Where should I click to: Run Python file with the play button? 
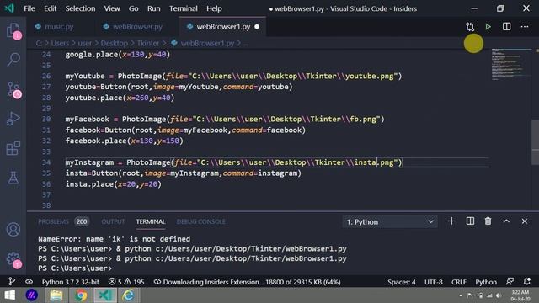[488, 27]
